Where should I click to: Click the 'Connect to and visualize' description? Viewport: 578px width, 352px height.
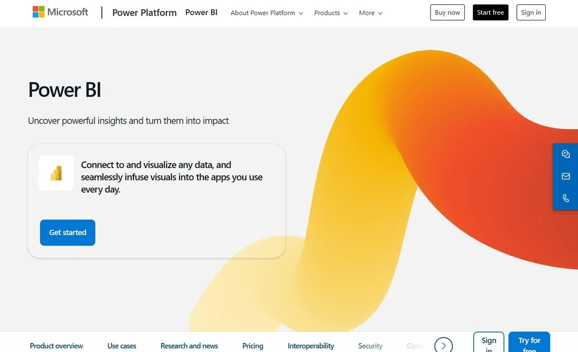coord(172,177)
